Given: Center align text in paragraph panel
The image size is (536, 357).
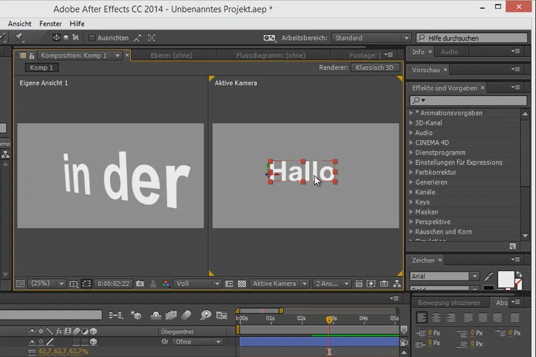Looking at the screenshot, I should (436, 318).
